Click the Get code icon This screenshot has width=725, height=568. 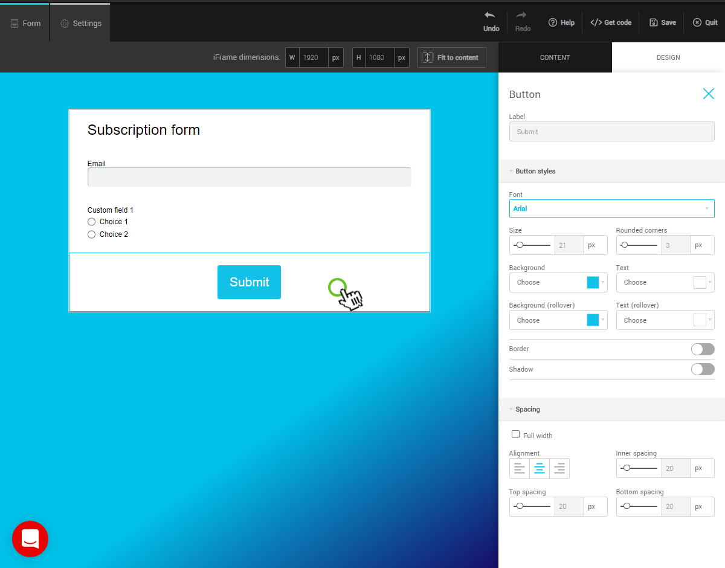click(596, 22)
